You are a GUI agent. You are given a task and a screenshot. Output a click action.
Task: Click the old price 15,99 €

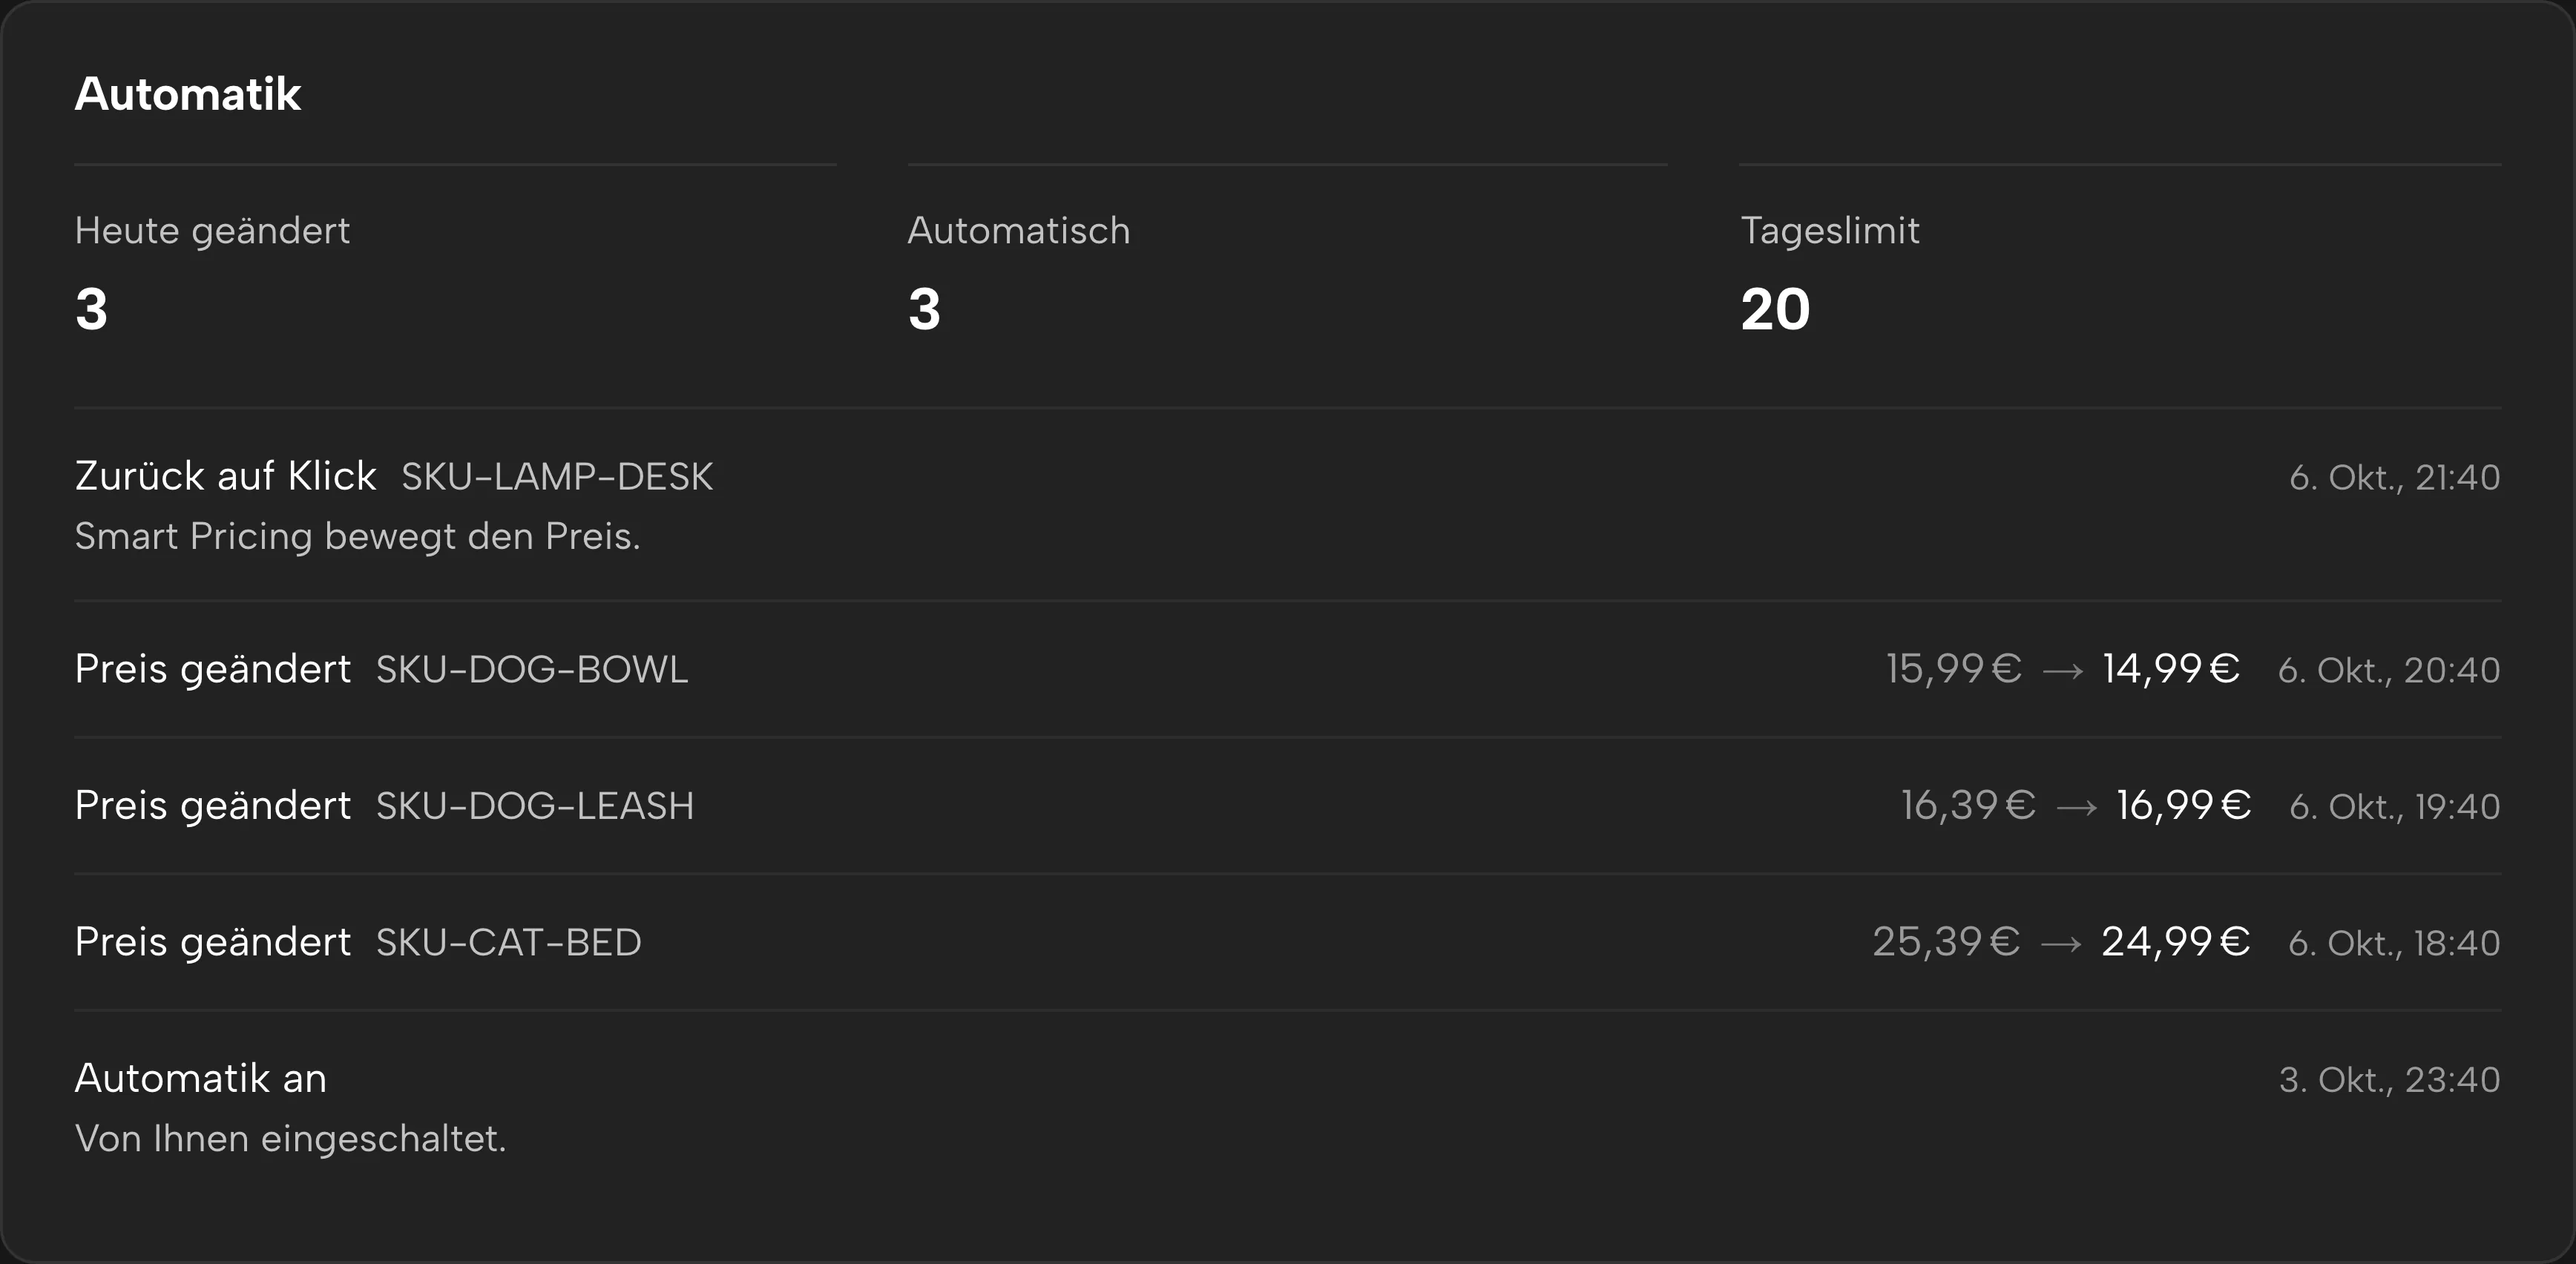1954,669
